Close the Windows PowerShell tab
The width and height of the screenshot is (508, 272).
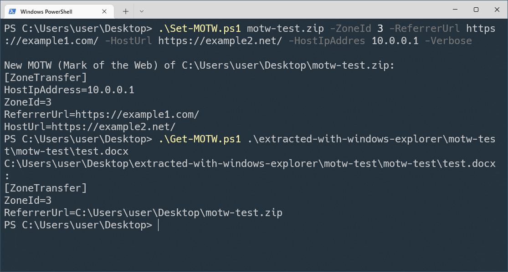tap(104, 11)
